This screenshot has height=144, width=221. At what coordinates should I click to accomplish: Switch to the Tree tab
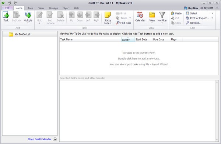tap(30, 8)
